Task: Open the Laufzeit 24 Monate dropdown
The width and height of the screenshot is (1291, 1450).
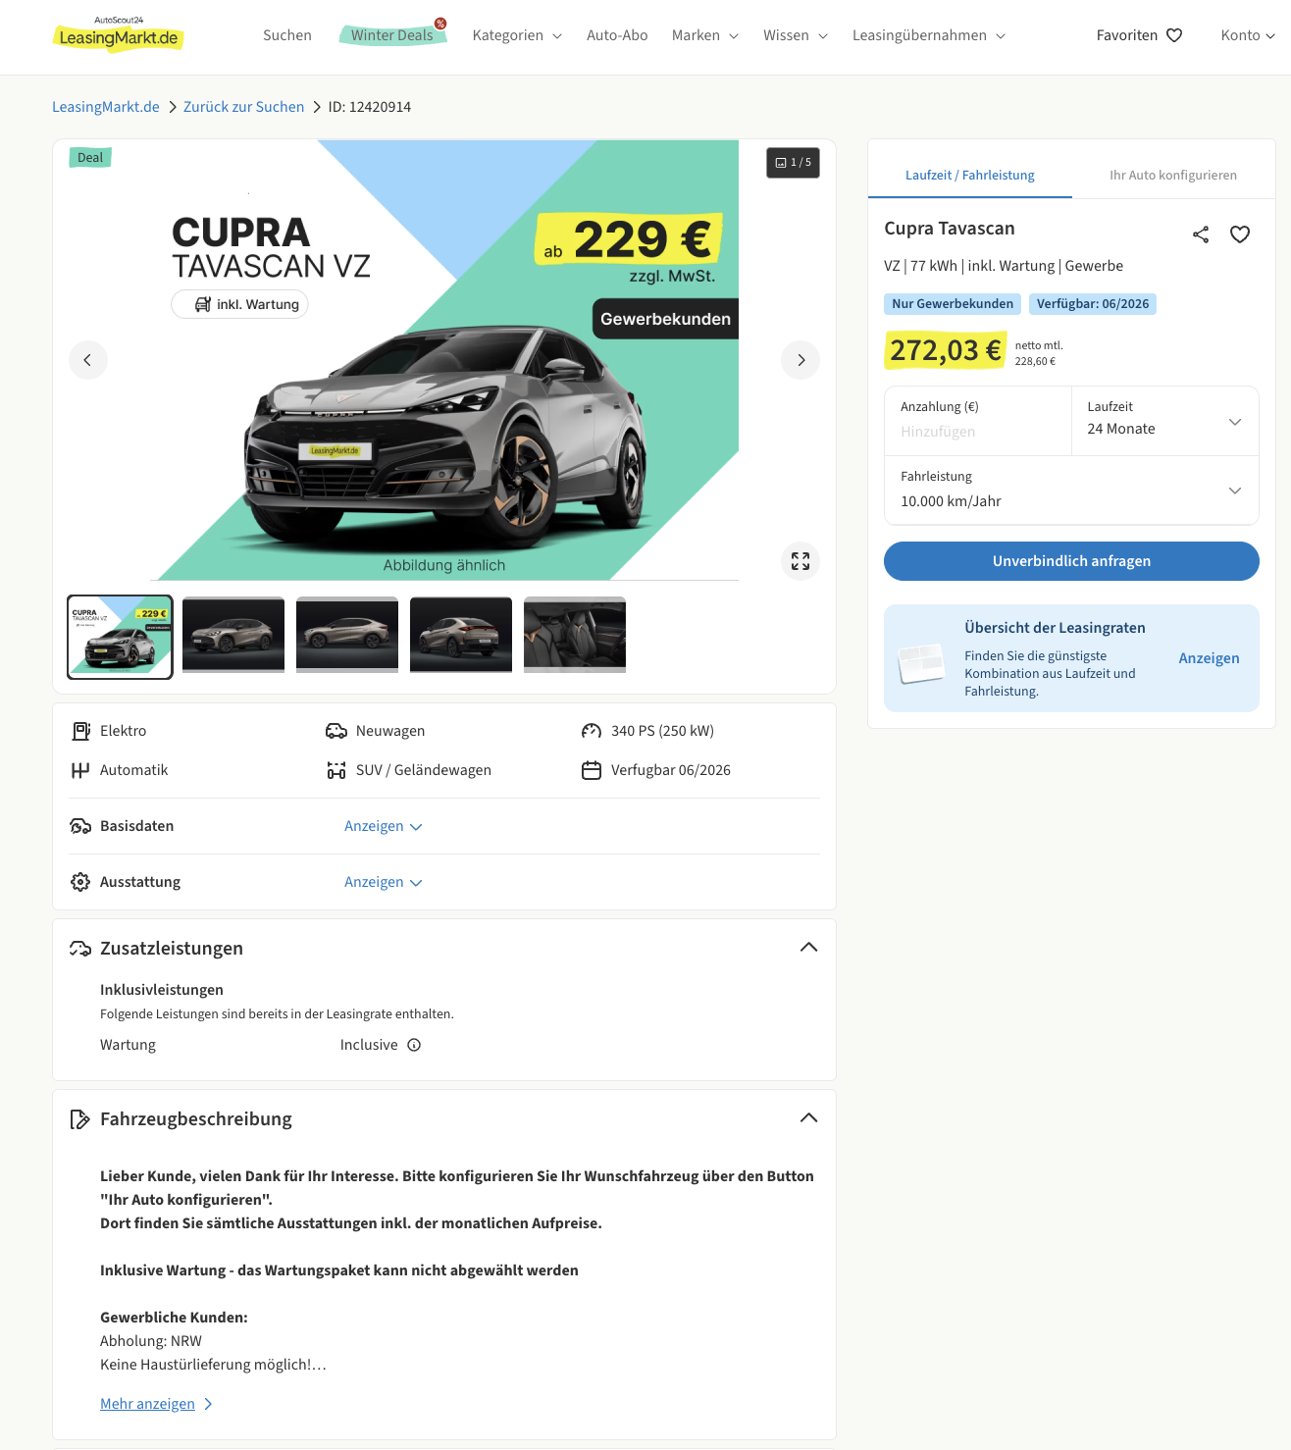Action: [1164, 421]
